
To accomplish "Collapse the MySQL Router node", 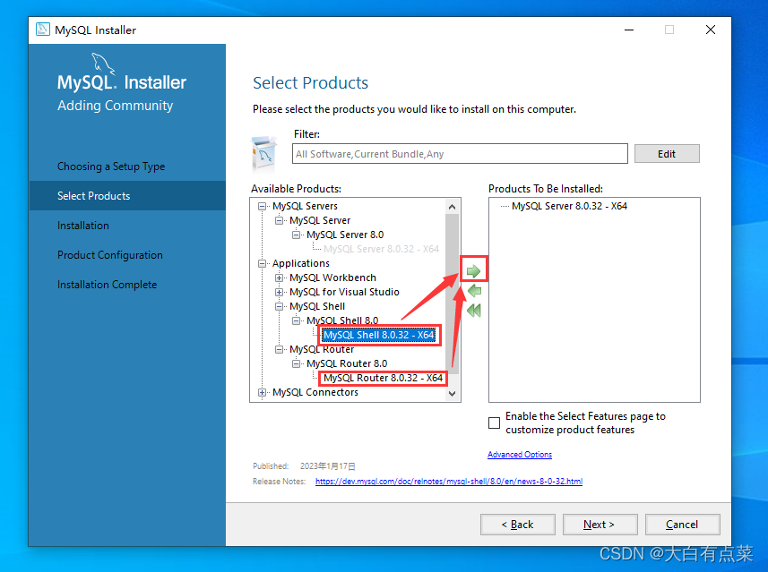I will click(280, 349).
